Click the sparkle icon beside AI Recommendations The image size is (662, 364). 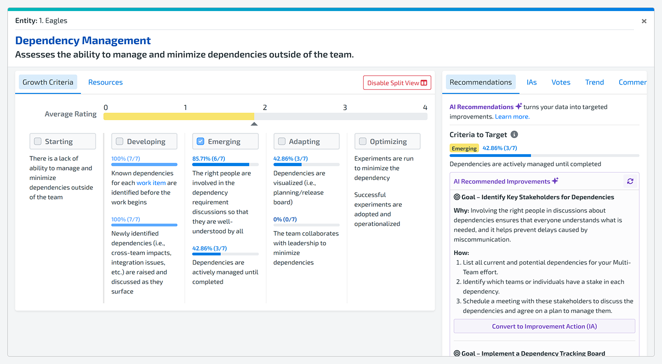click(519, 106)
